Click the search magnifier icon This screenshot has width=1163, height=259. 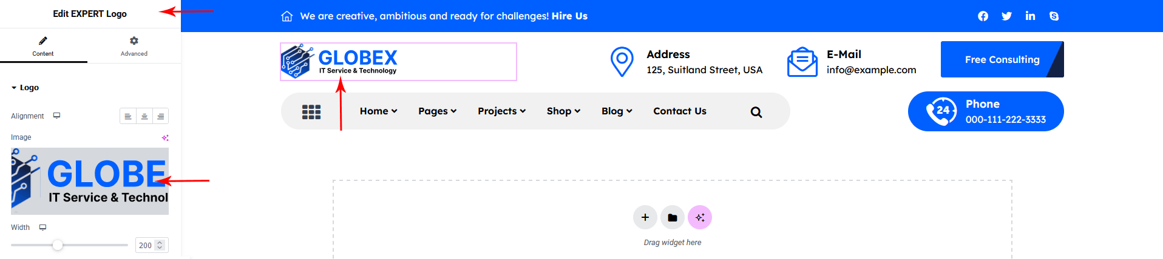(x=756, y=112)
